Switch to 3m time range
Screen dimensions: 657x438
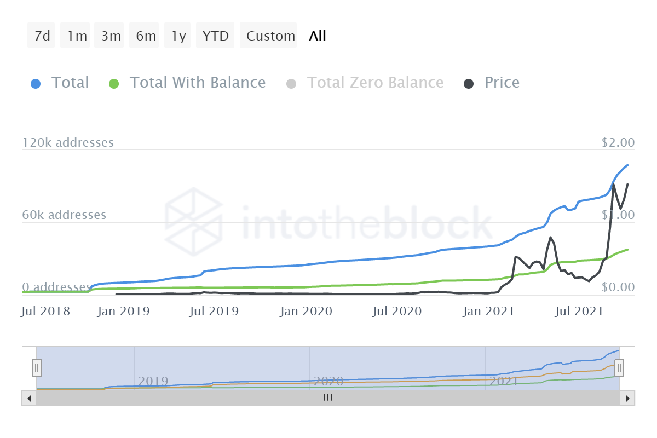pos(111,36)
